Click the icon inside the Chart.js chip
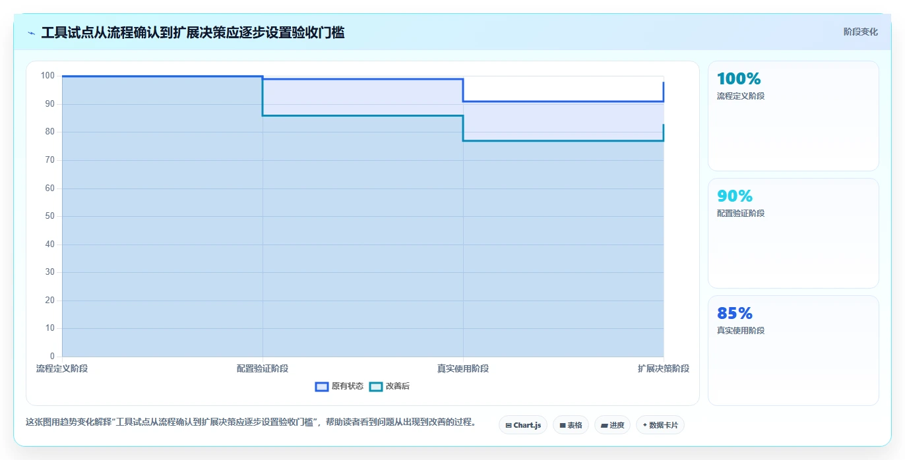This screenshot has height=460, width=905. 509,426
